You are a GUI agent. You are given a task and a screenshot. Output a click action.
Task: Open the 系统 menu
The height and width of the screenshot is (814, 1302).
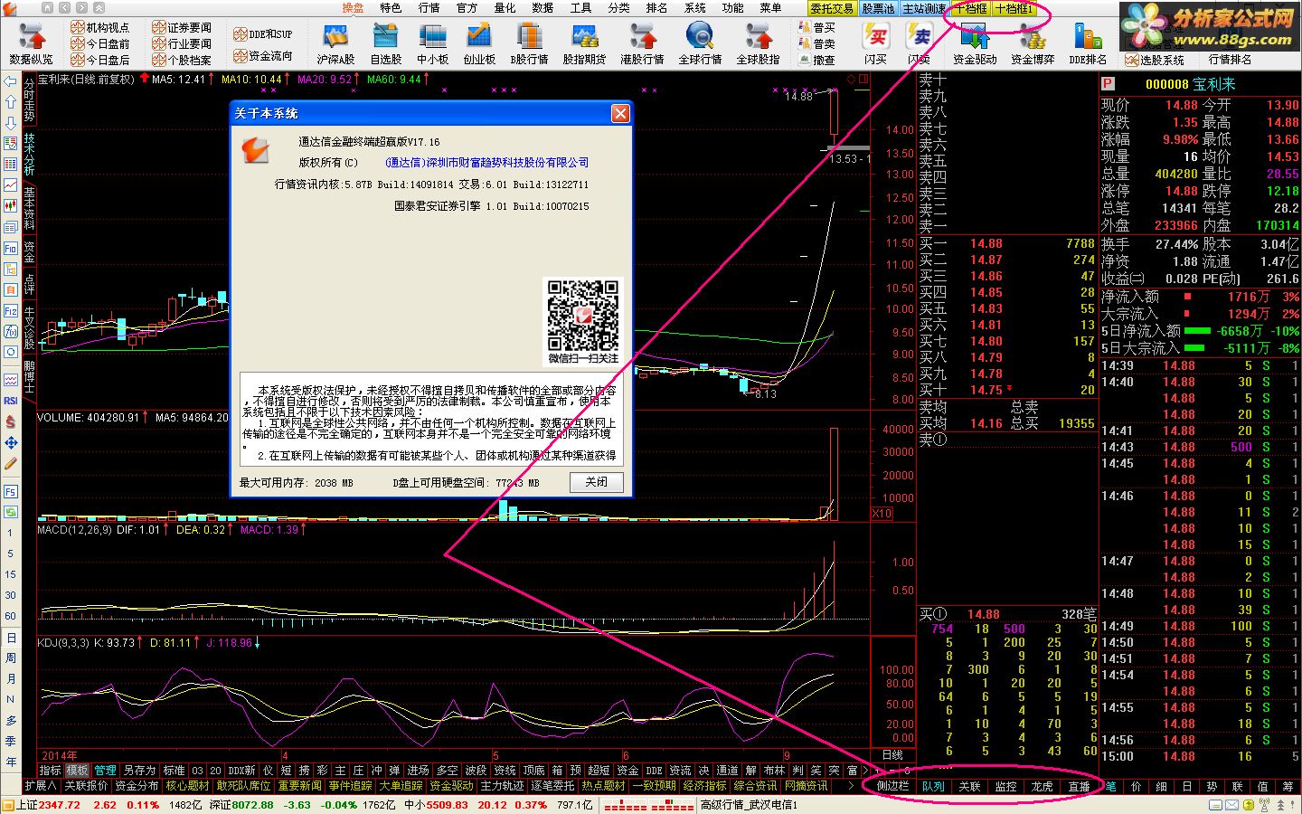pos(694,7)
